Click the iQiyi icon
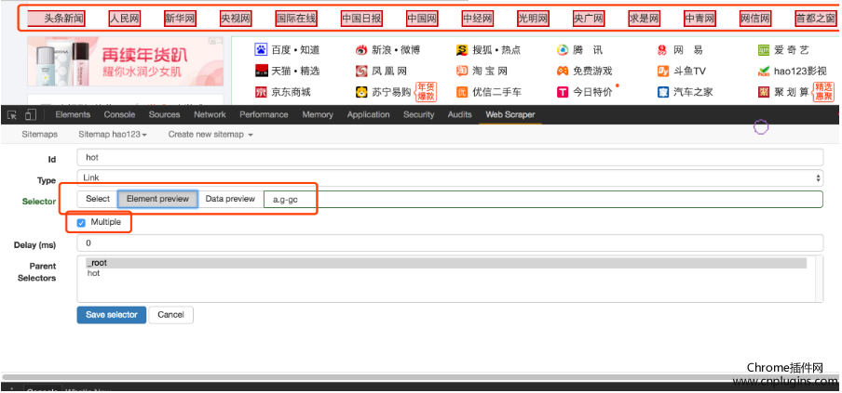Image resolution: width=842 pixels, height=393 pixels. click(764, 50)
